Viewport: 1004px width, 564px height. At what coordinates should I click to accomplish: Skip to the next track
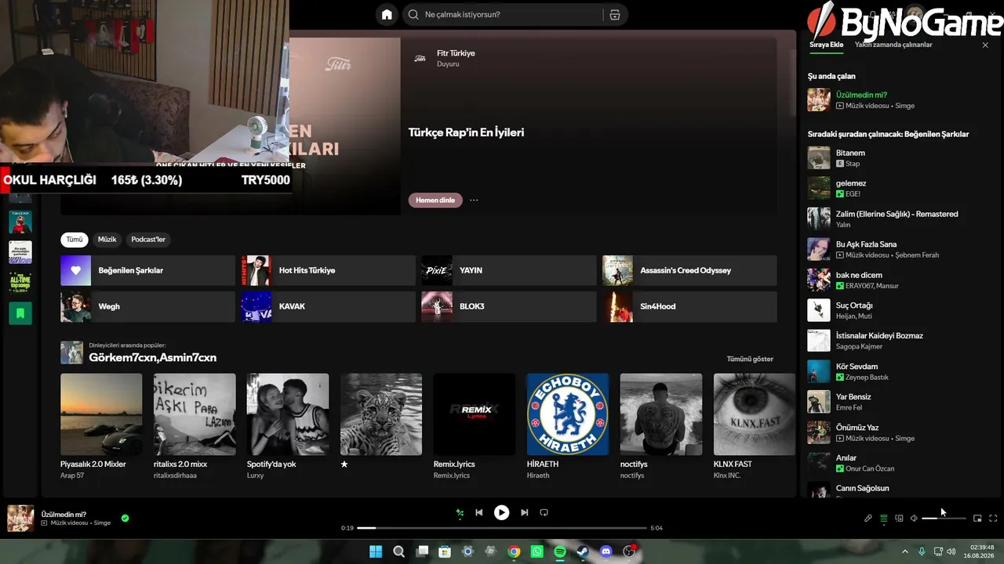pos(524,512)
